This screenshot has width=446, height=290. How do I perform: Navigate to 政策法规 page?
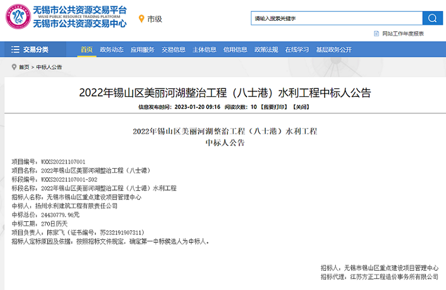pyautogui.click(x=266, y=50)
